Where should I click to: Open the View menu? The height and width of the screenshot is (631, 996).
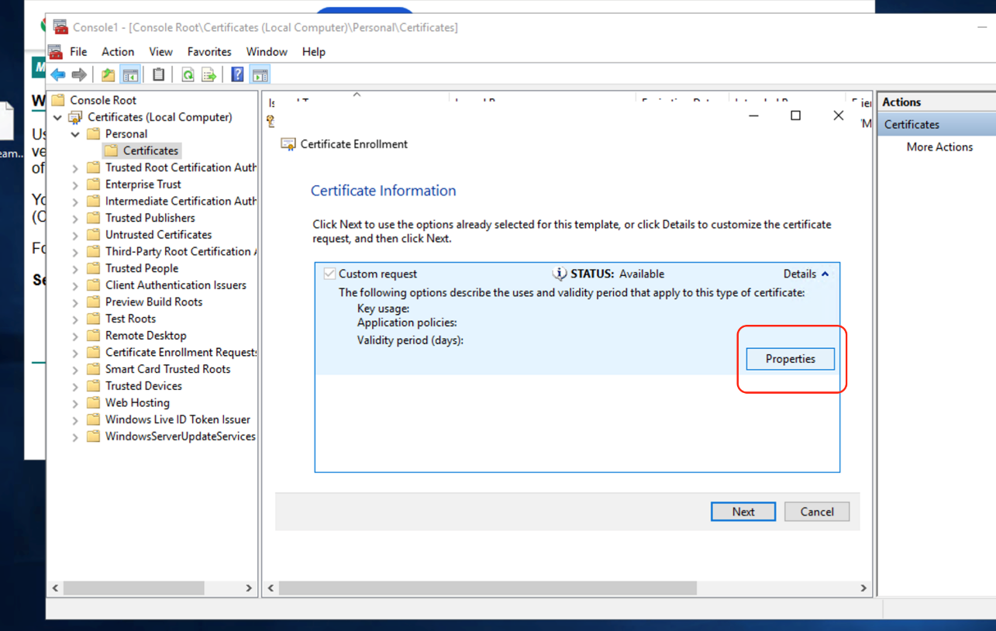pos(160,52)
